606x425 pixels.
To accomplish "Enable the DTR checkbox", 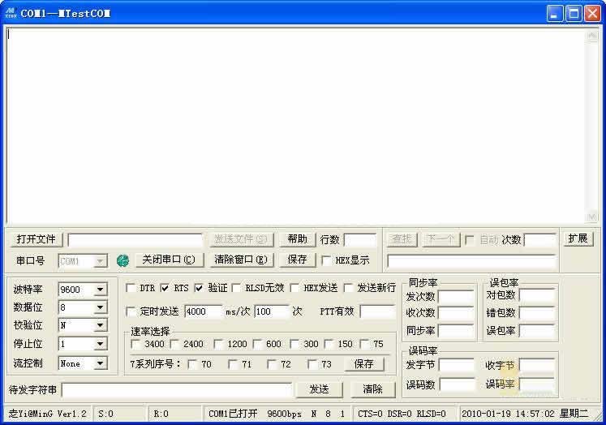I will click(x=131, y=288).
